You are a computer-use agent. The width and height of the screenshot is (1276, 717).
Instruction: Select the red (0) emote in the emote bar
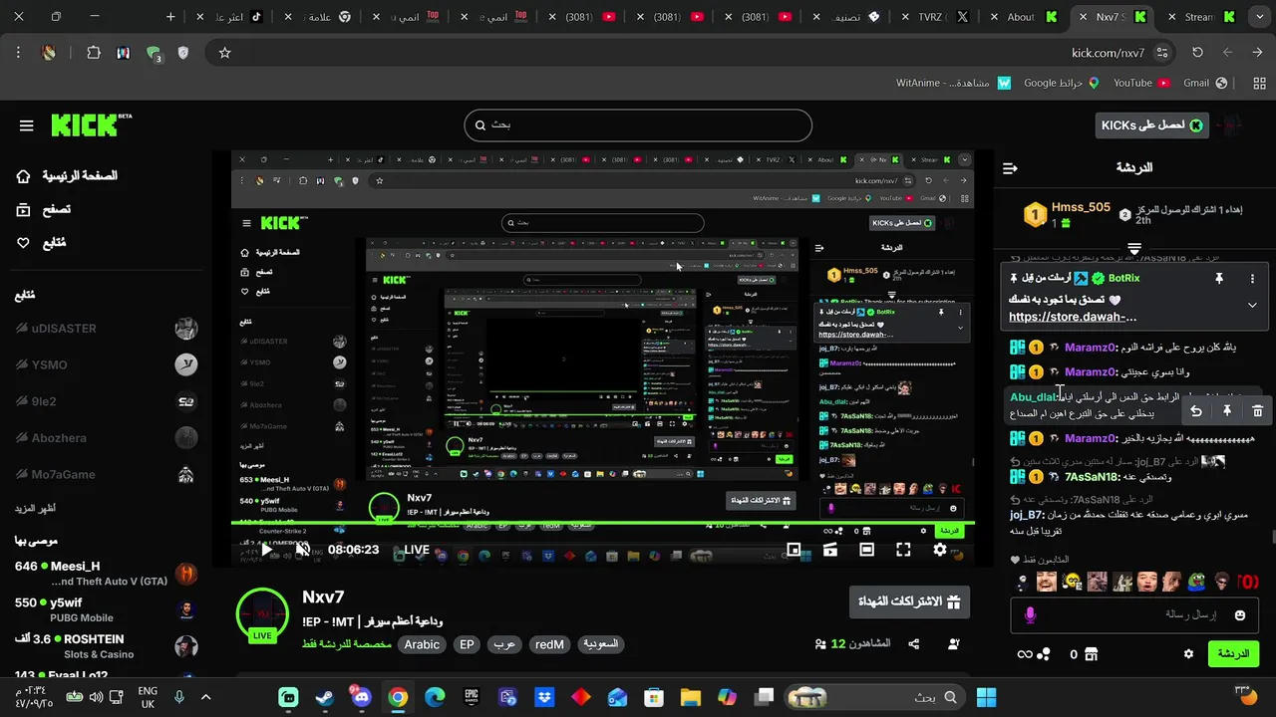point(1247,582)
